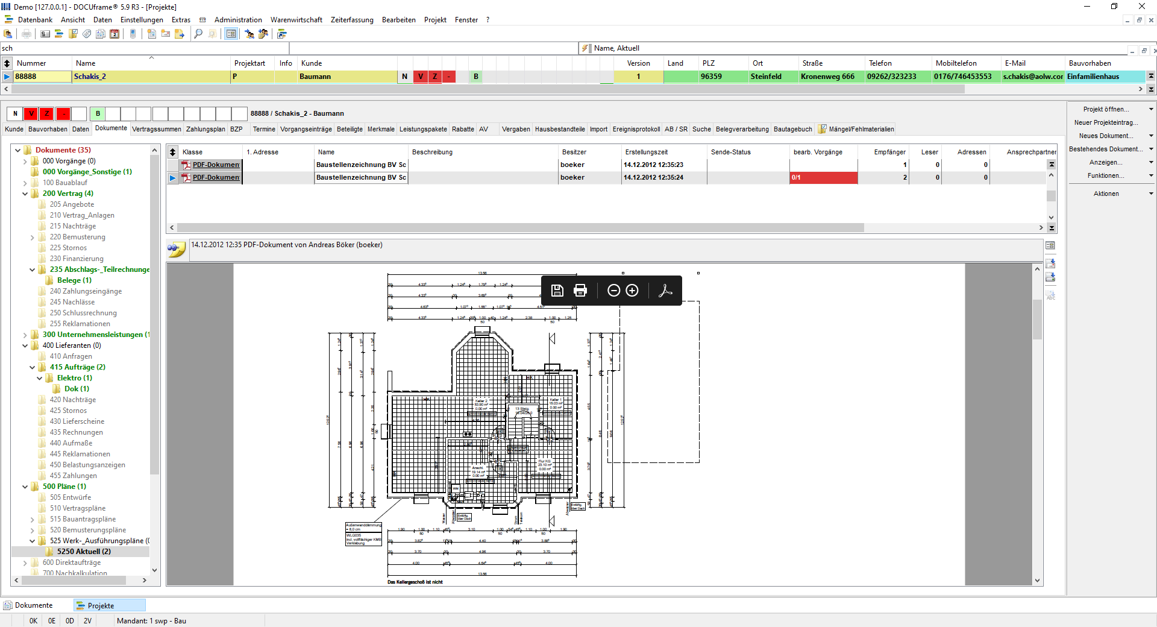Viewport: 1157px width, 627px height.
Task: Open the calendar toolbar icon
Action: (114, 34)
